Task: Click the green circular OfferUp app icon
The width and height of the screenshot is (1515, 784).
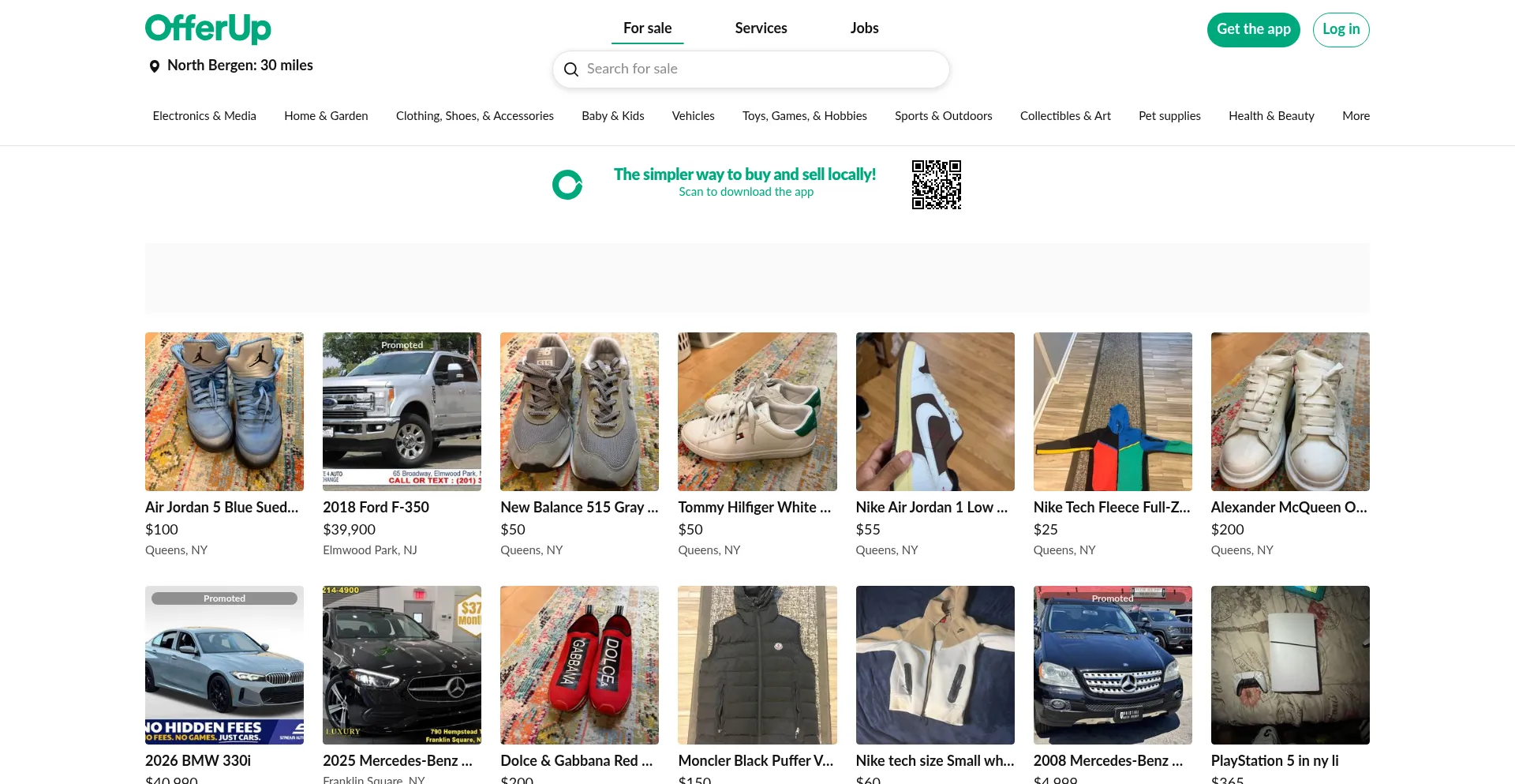Action: click(x=567, y=185)
